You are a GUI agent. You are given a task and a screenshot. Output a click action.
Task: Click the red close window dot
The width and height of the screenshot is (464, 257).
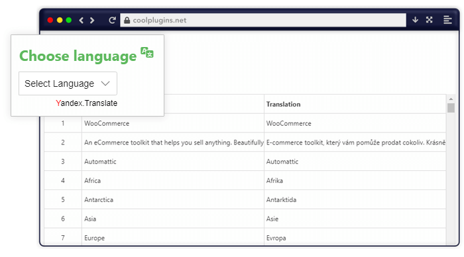(50, 20)
